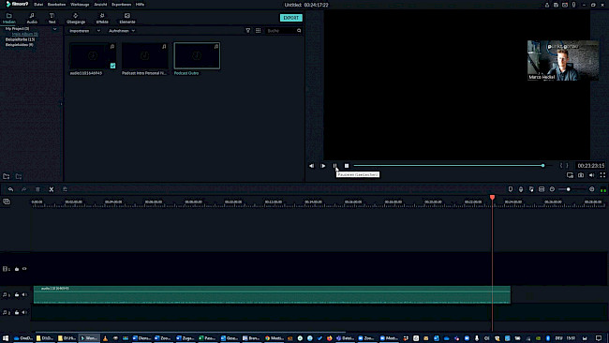Click the timeline zoom slider handle
Image resolution: width=609 pixels, height=343 pixels.
[568, 189]
